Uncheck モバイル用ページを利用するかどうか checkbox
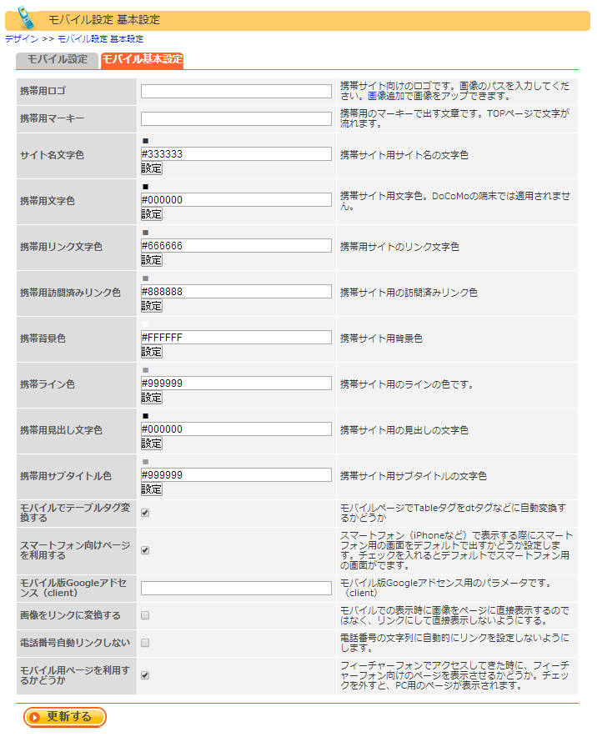Viewport: 597px width, 737px height. (145, 675)
